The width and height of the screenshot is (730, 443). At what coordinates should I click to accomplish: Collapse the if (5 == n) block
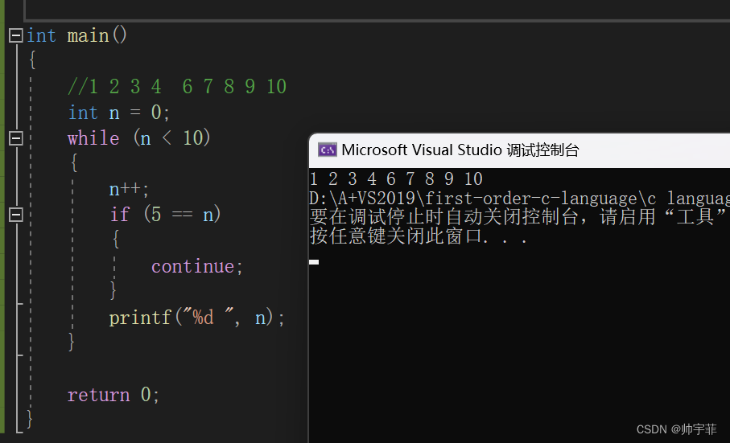[16, 215]
